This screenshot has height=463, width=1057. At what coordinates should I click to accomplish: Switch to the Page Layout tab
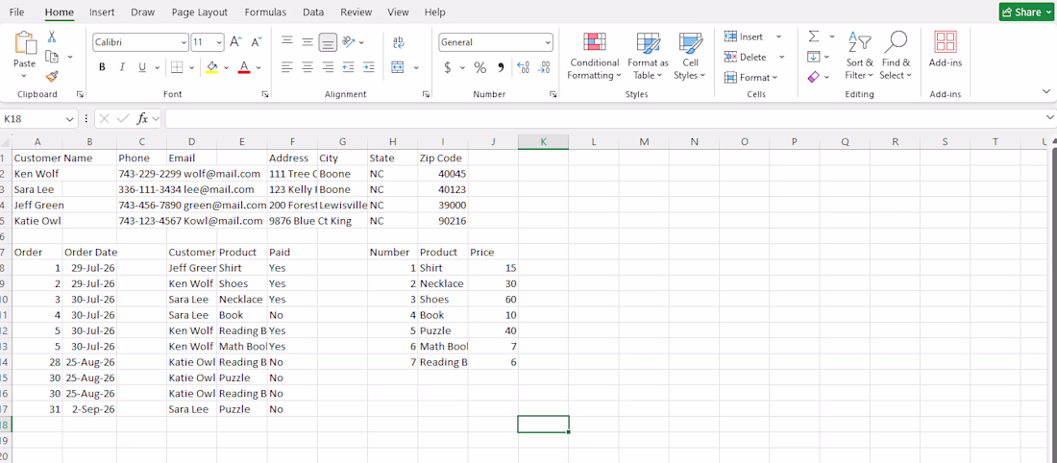pyautogui.click(x=200, y=12)
